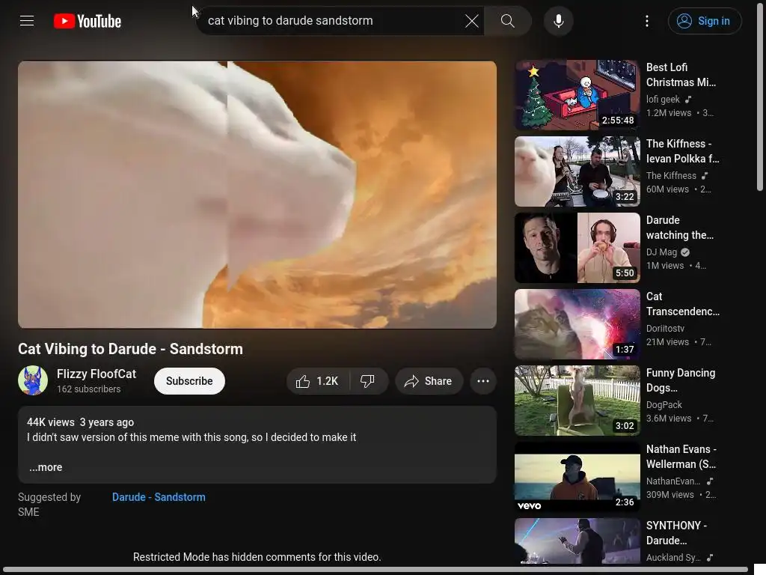Open Funny Dancing Dogs thumbnail
The height and width of the screenshot is (575, 766).
pyautogui.click(x=577, y=400)
